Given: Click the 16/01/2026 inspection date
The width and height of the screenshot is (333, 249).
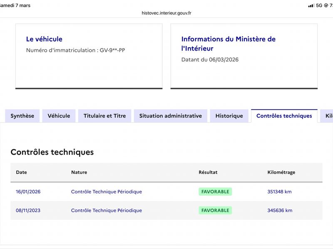Looking at the screenshot, I should coord(28,192).
